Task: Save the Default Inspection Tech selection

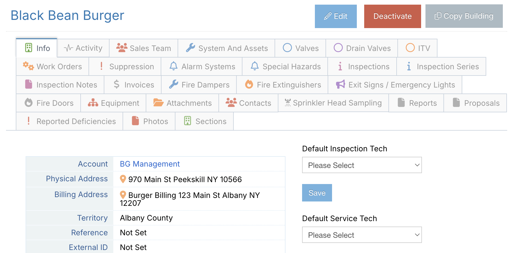Action: coord(317,193)
